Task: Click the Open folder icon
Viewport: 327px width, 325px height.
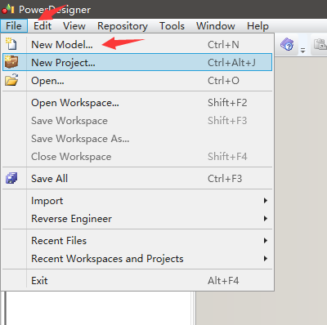Action: pyautogui.click(x=11, y=80)
